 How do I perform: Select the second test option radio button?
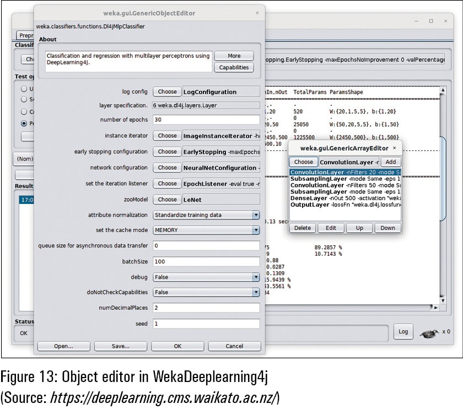(24, 99)
